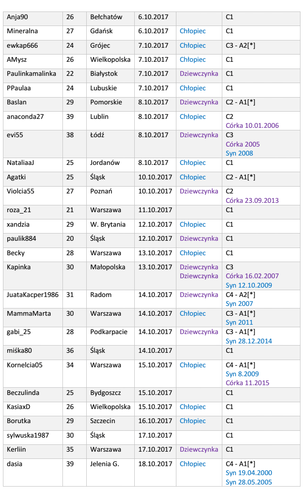Click the W. Brytania location cell

pyautogui.click(x=108, y=224)
